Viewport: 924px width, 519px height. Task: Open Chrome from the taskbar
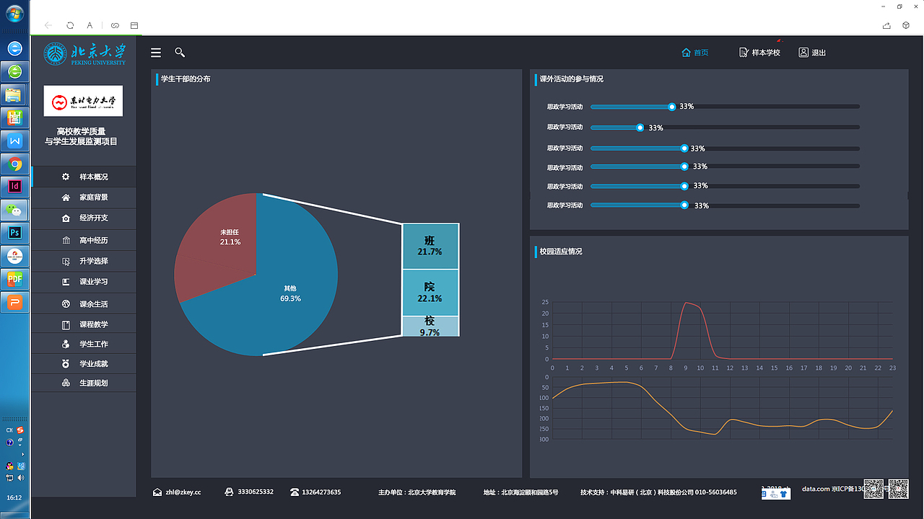(x=14, y=164)
